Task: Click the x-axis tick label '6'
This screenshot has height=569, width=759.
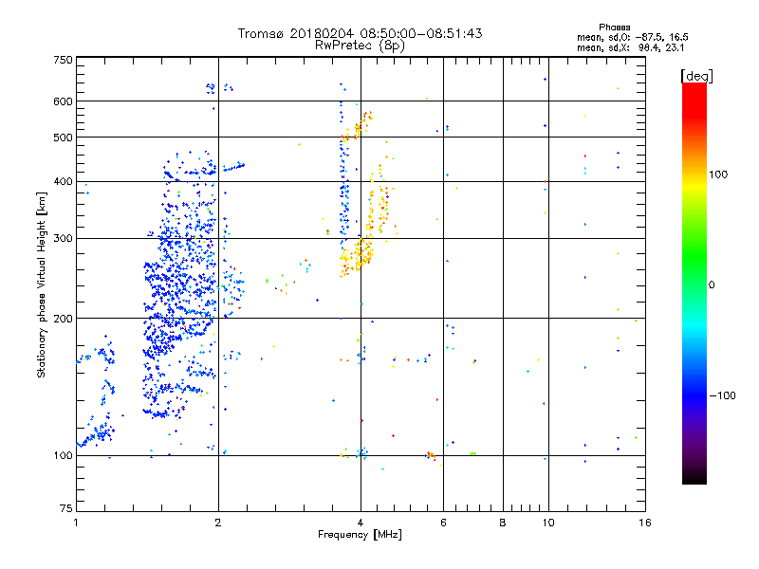Action: coord(443,523)
